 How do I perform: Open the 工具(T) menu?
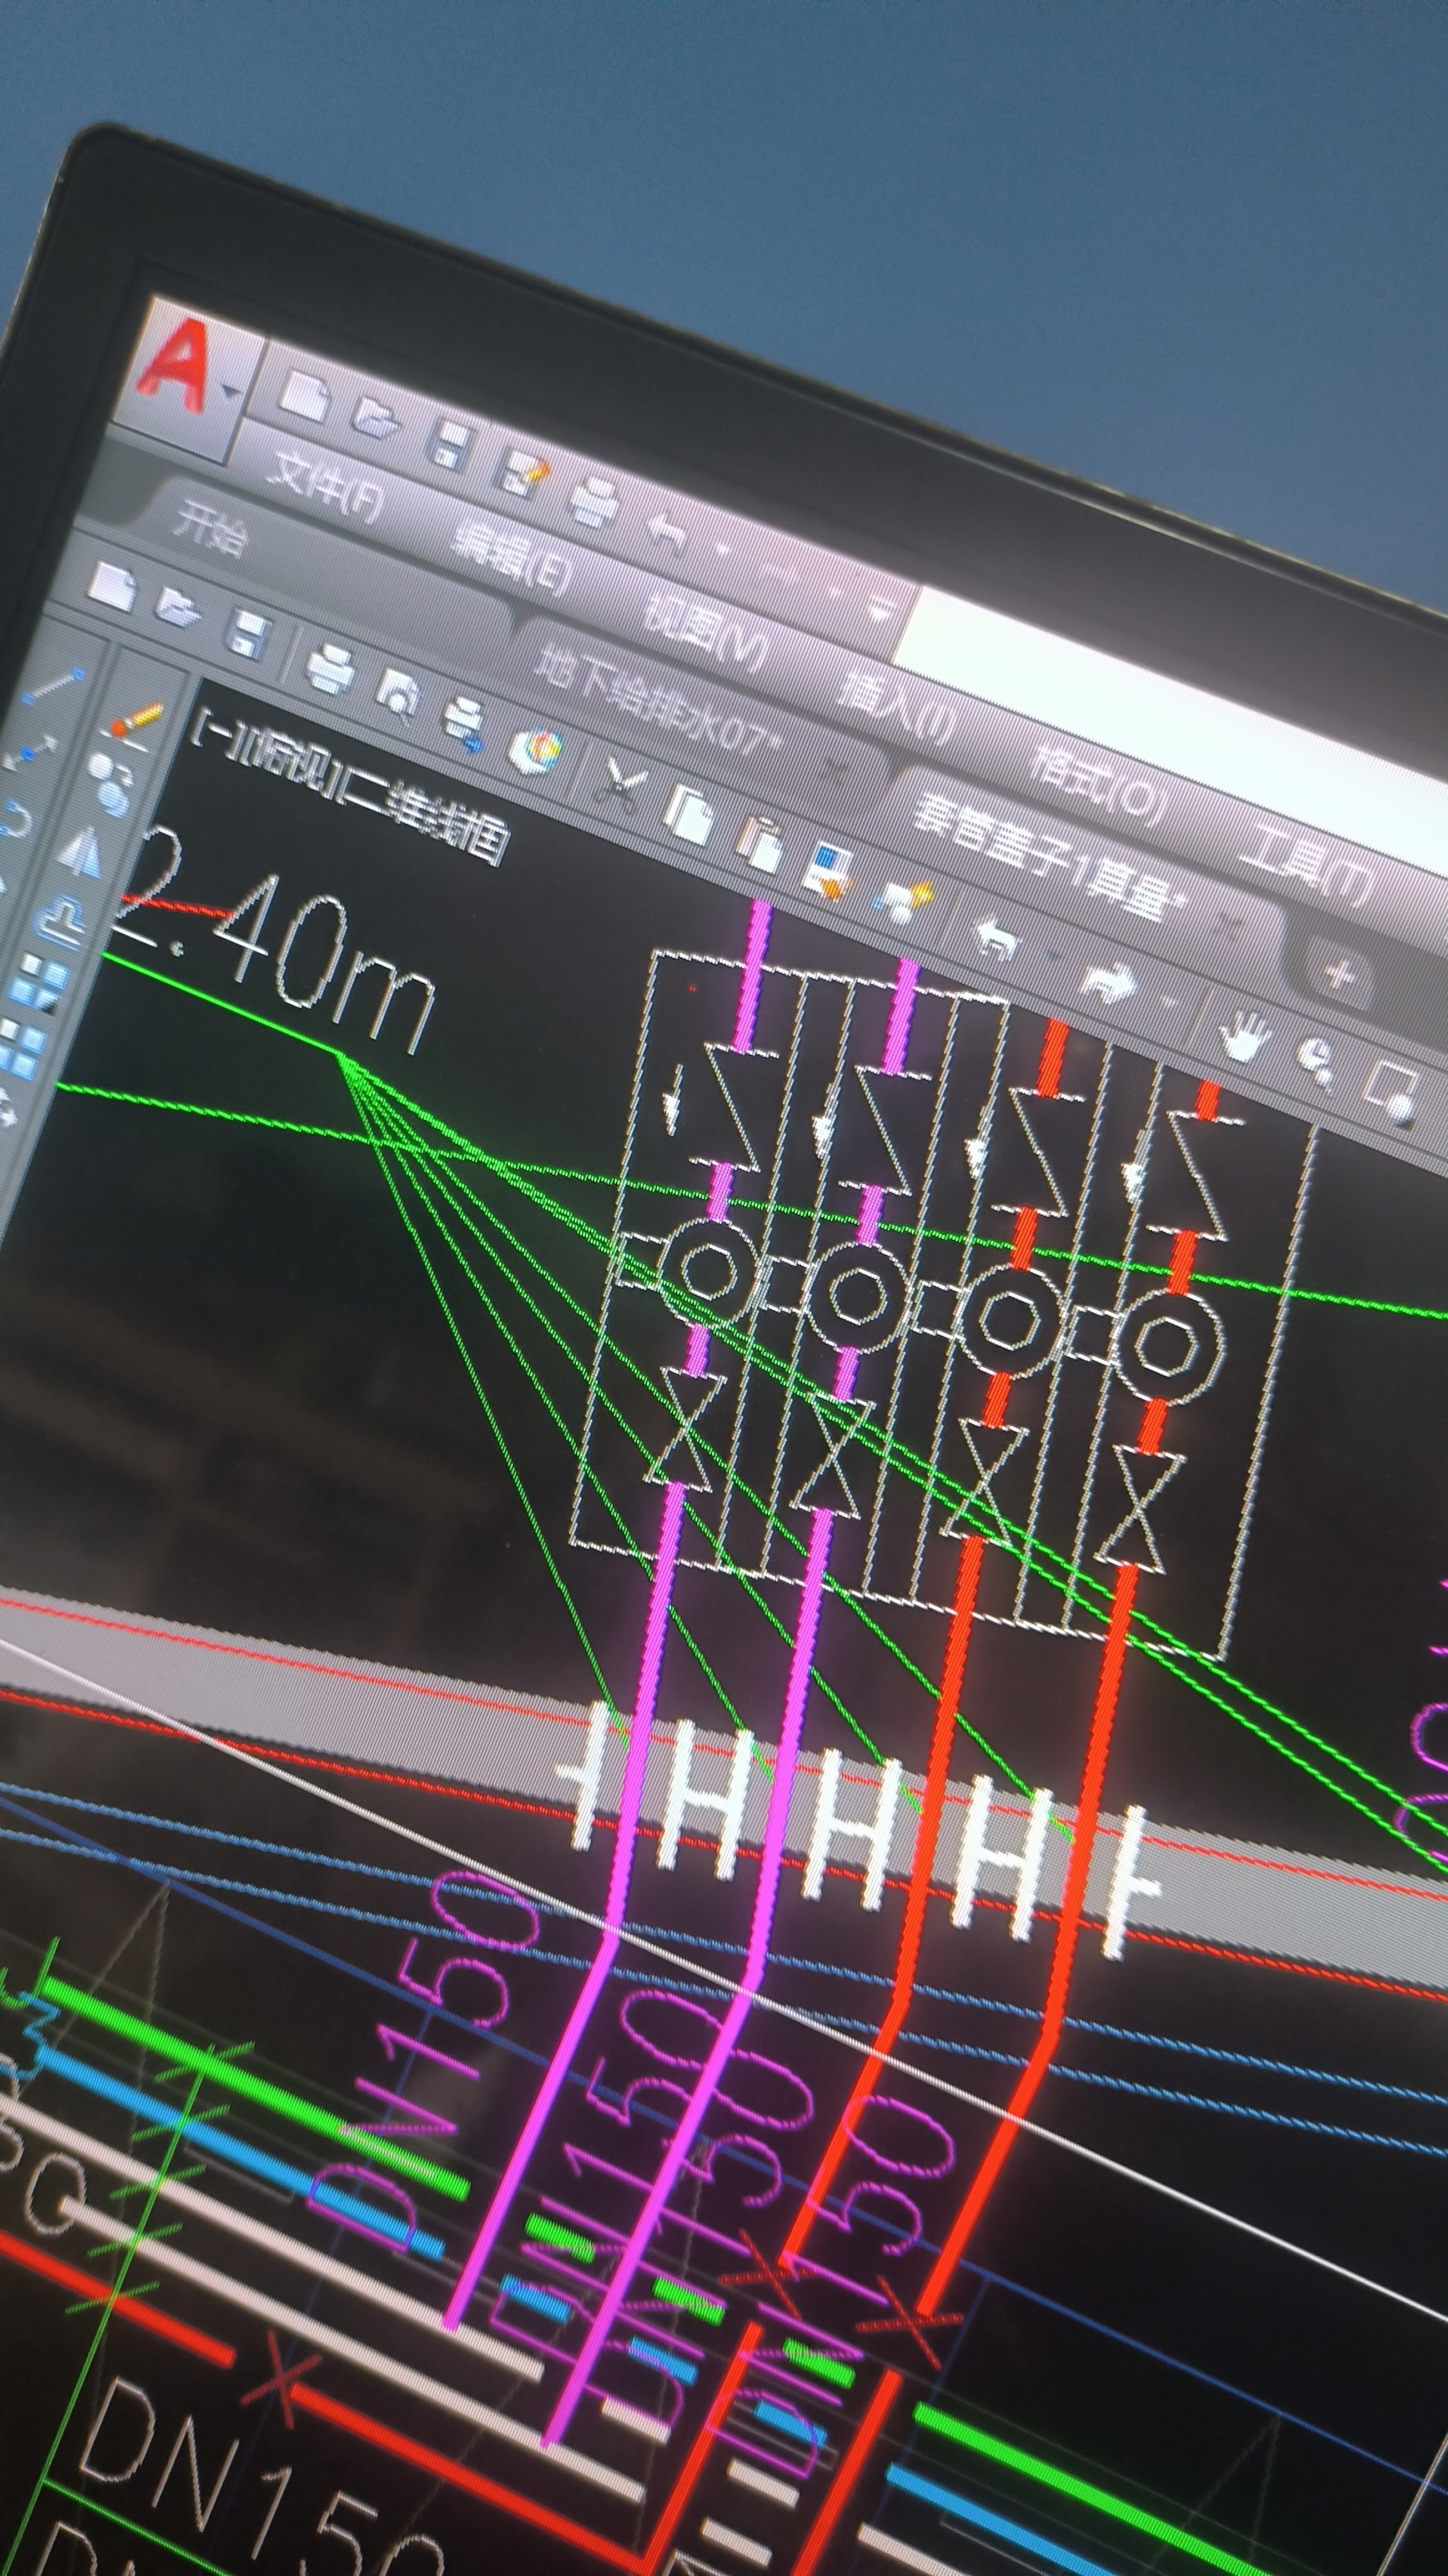point(1306,865)
